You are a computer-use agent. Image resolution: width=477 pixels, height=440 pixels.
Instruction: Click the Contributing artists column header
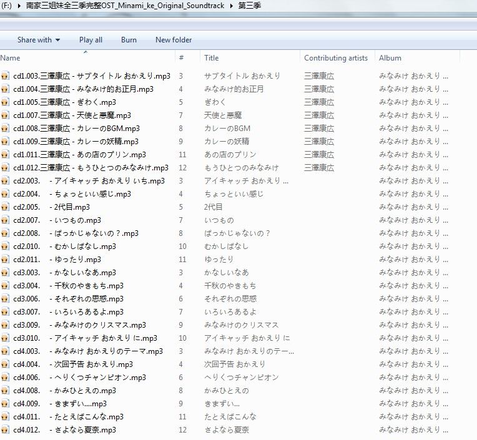336,58
